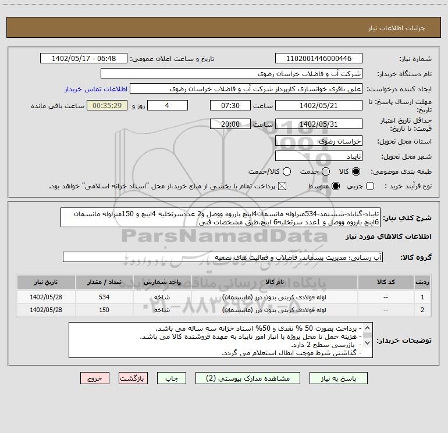Click the واحد شمارش column header
This screenshot has height=433, width=448.
pos(162,282)
